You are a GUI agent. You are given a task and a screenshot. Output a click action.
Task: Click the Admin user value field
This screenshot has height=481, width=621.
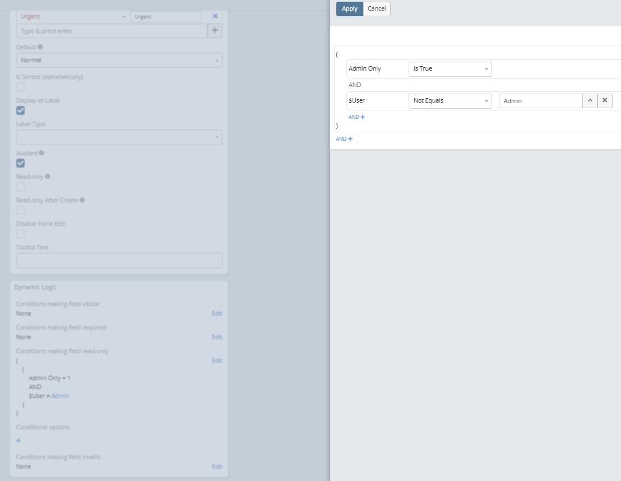coord(540,101)
